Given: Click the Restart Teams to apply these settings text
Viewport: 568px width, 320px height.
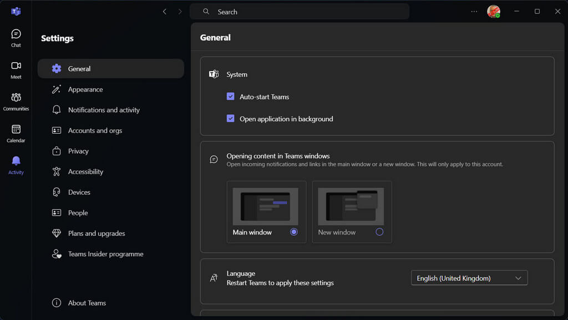Looking at the screenshot, I should (280, 283).
